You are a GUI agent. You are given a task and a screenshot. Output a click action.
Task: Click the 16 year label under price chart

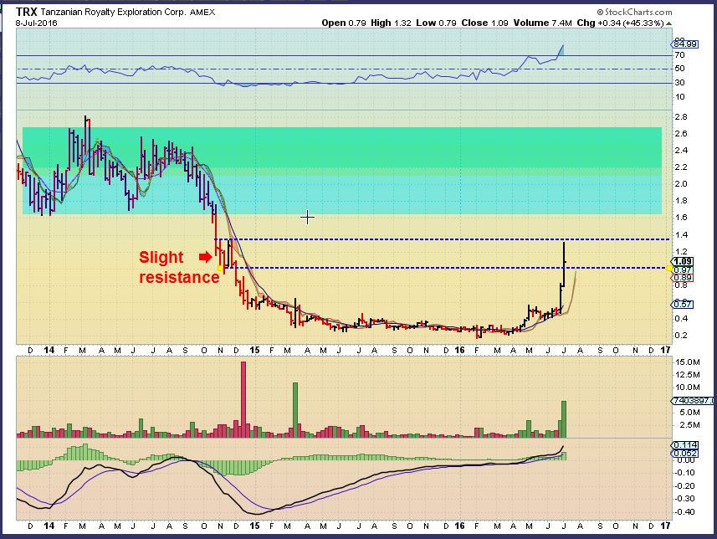point(459,350)
